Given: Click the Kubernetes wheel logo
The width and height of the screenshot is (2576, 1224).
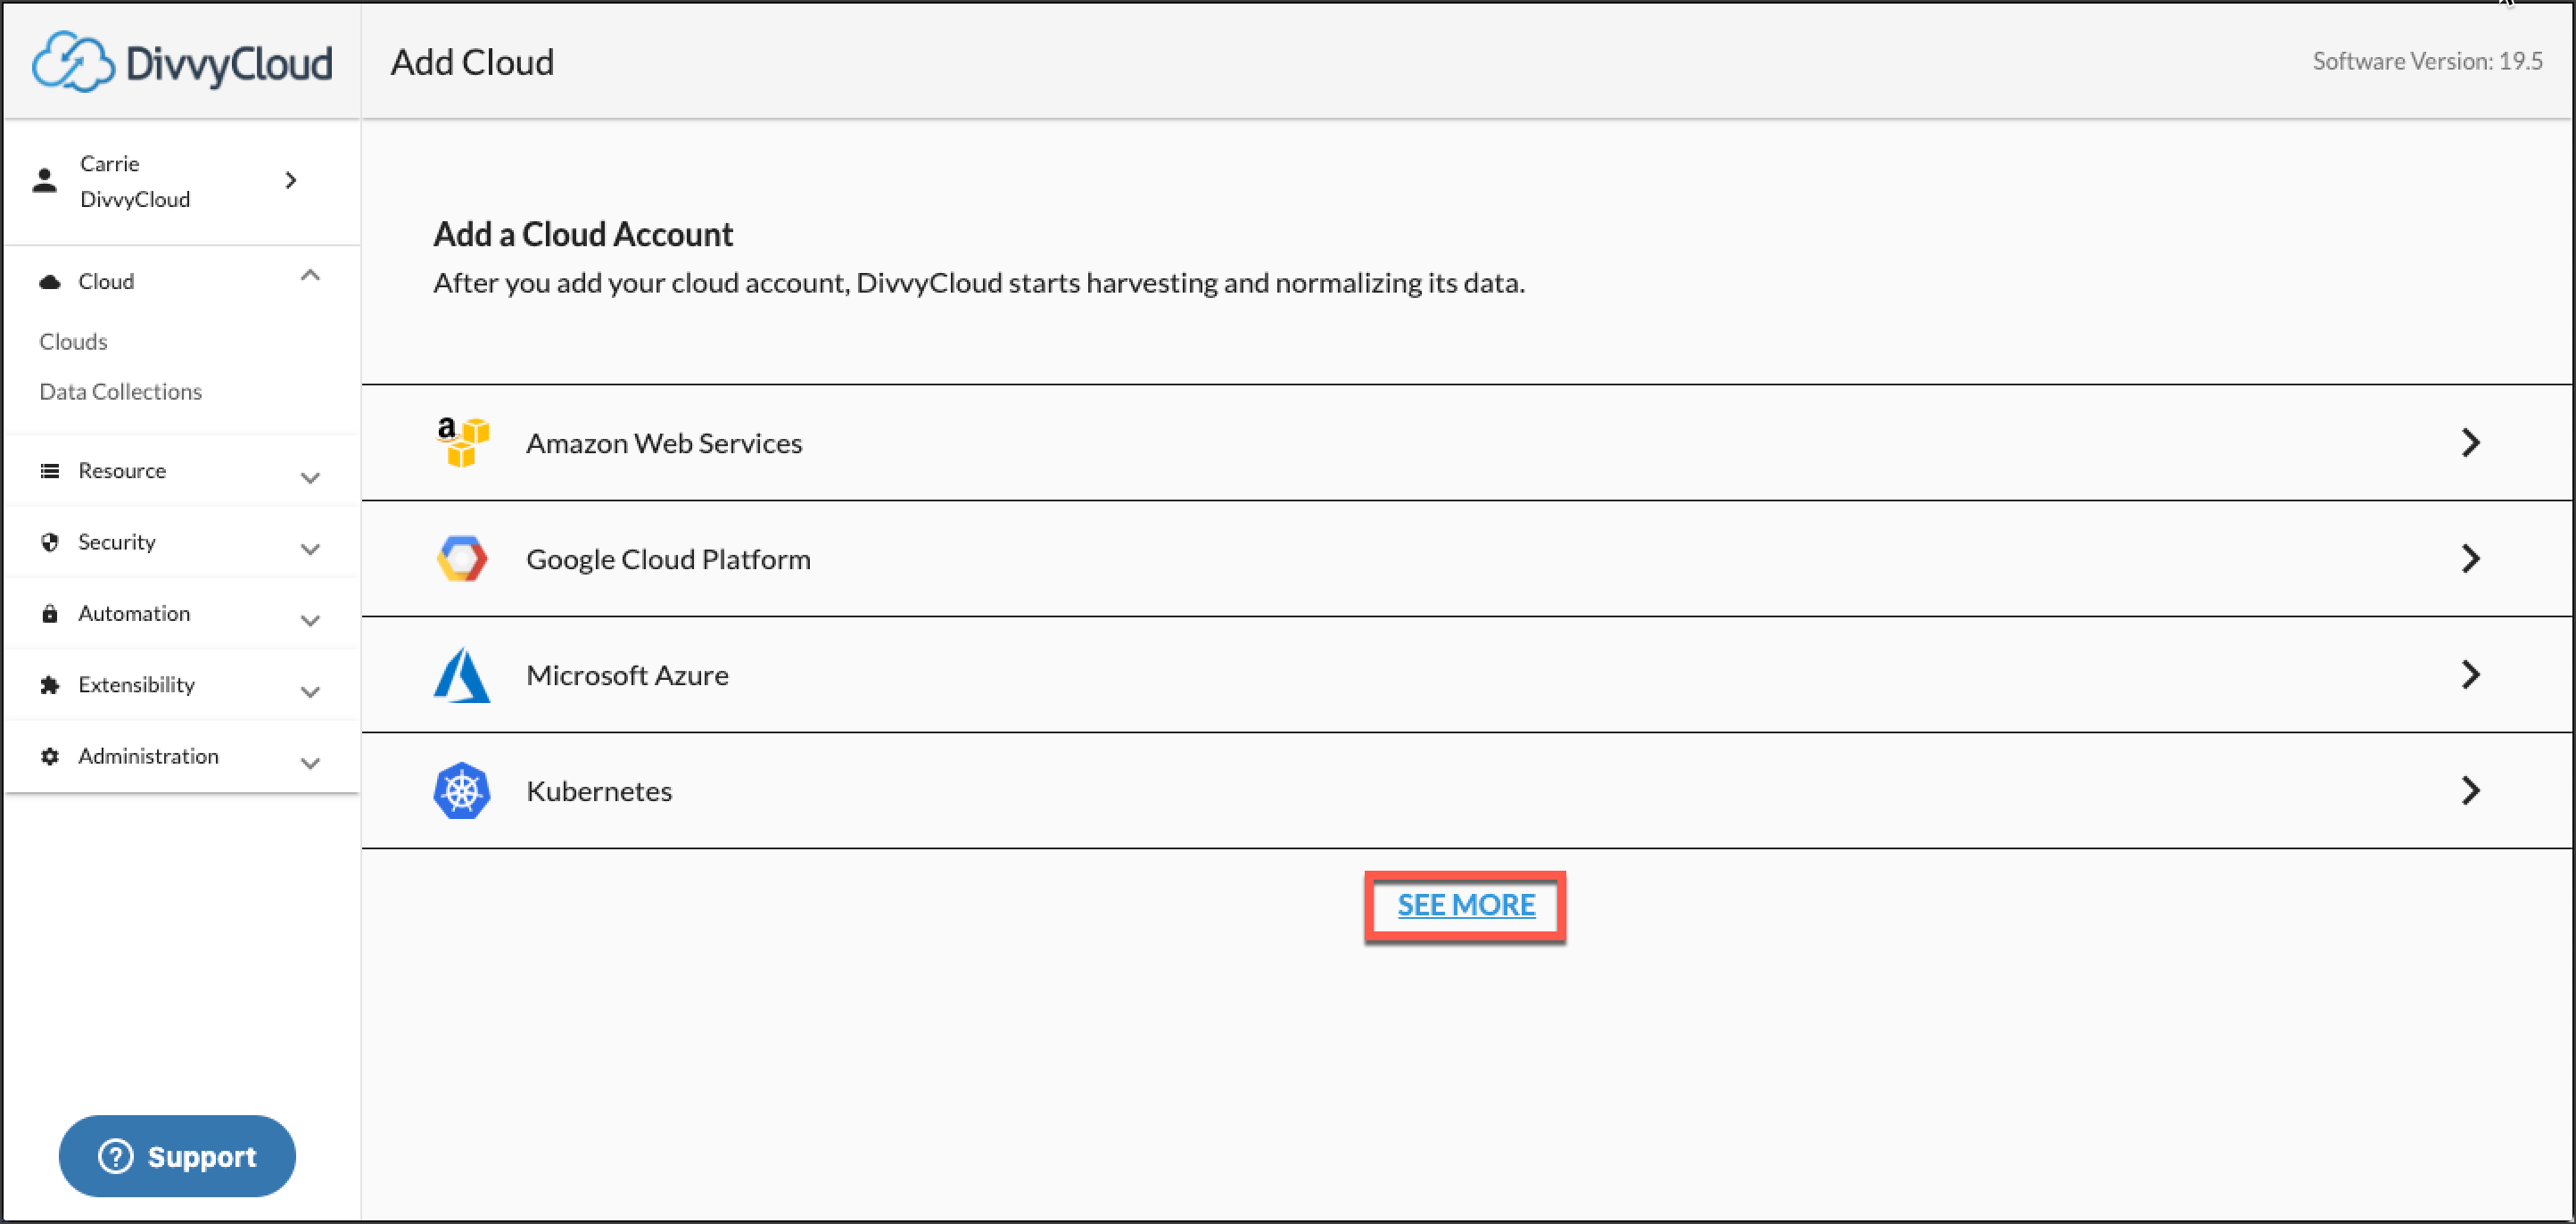Looking at the screenshot, I should [462, 791].
